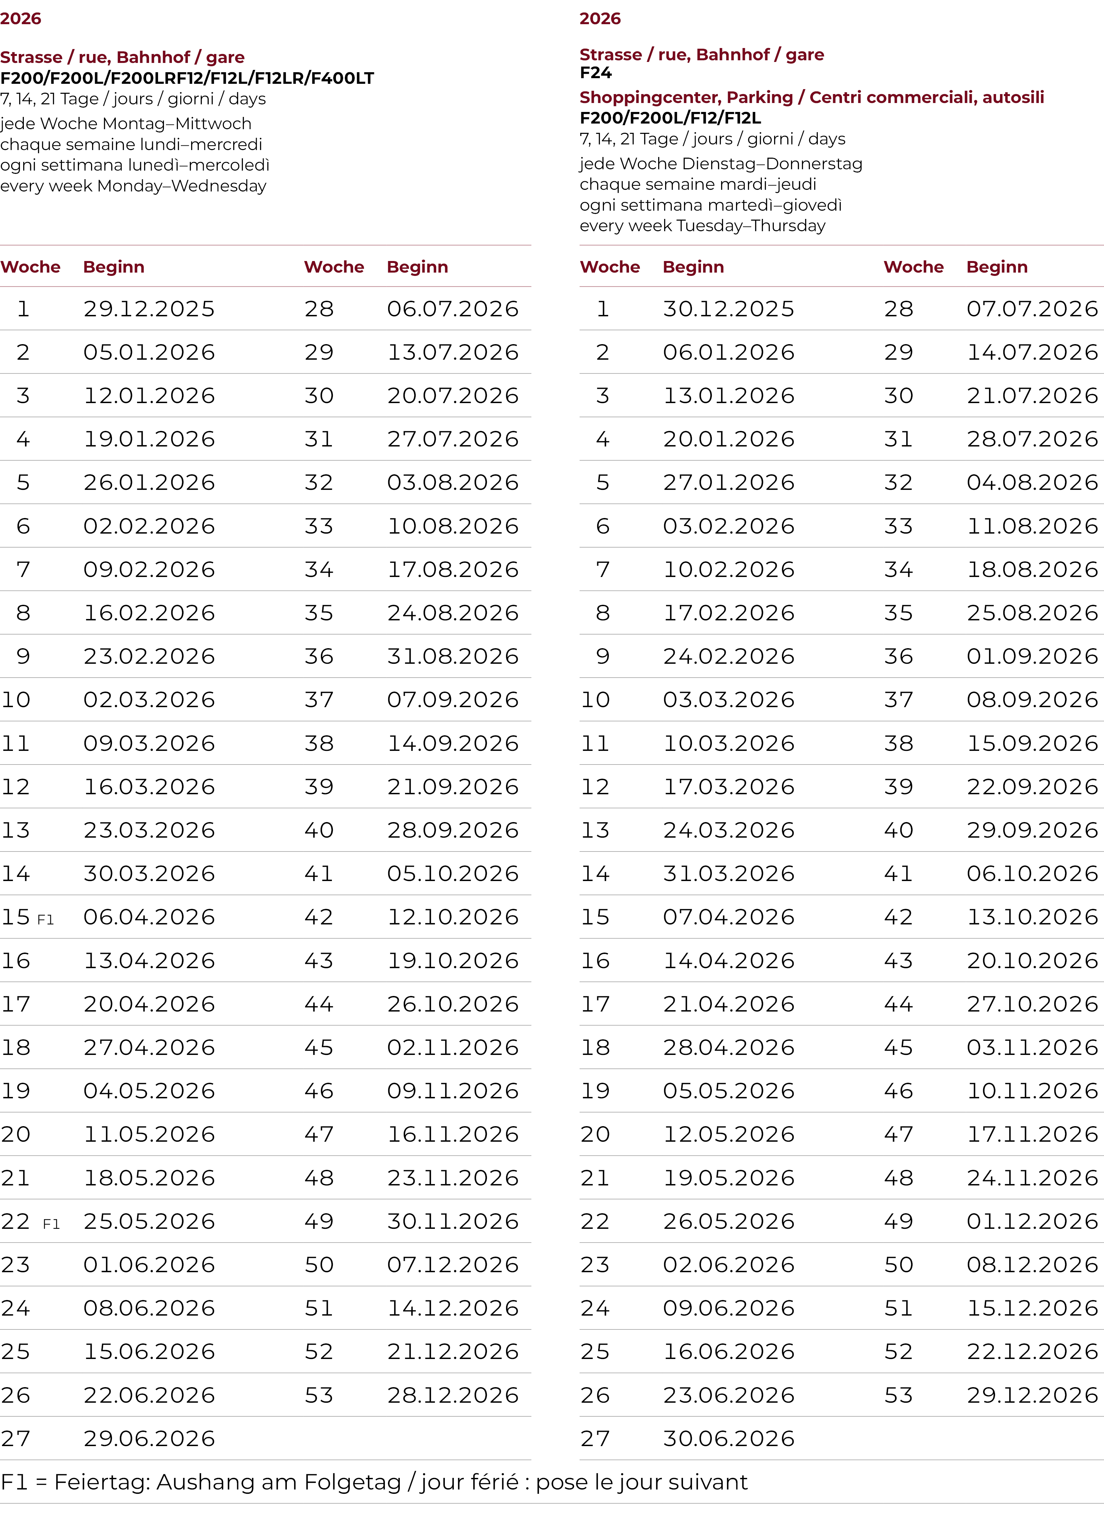Click the date 10.08.2026
This screenshot has width=1104, height=1514.
click(x=452, y=526)
